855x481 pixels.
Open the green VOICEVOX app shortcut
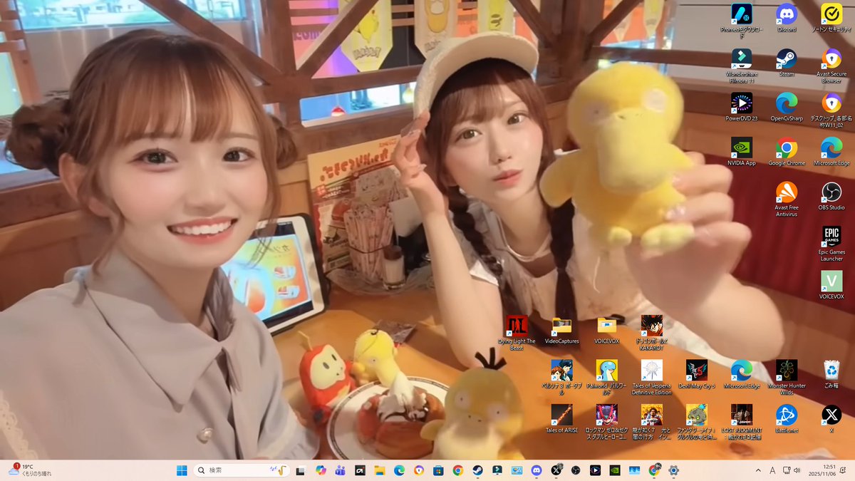tap(831, 285)
